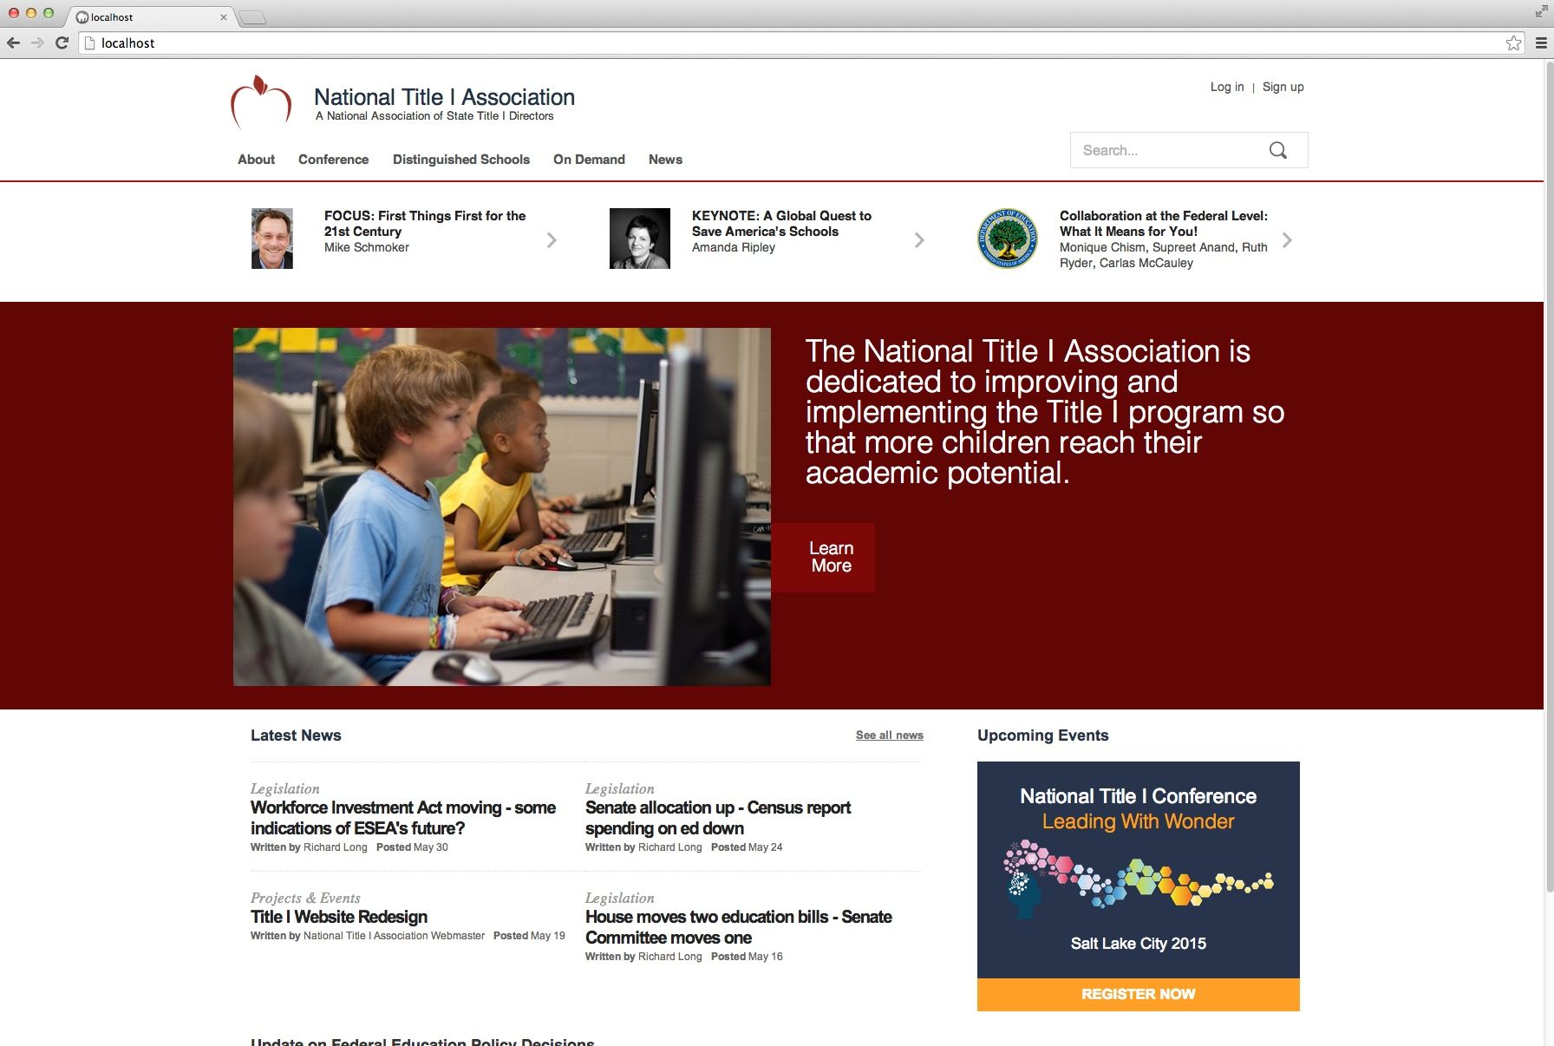Screen dimensions: 1554x1046
Task: Open Senate allocation up news article
Action: pos(718,818)
